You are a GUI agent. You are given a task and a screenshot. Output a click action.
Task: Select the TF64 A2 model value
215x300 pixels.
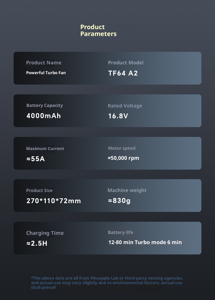[123, 73]
